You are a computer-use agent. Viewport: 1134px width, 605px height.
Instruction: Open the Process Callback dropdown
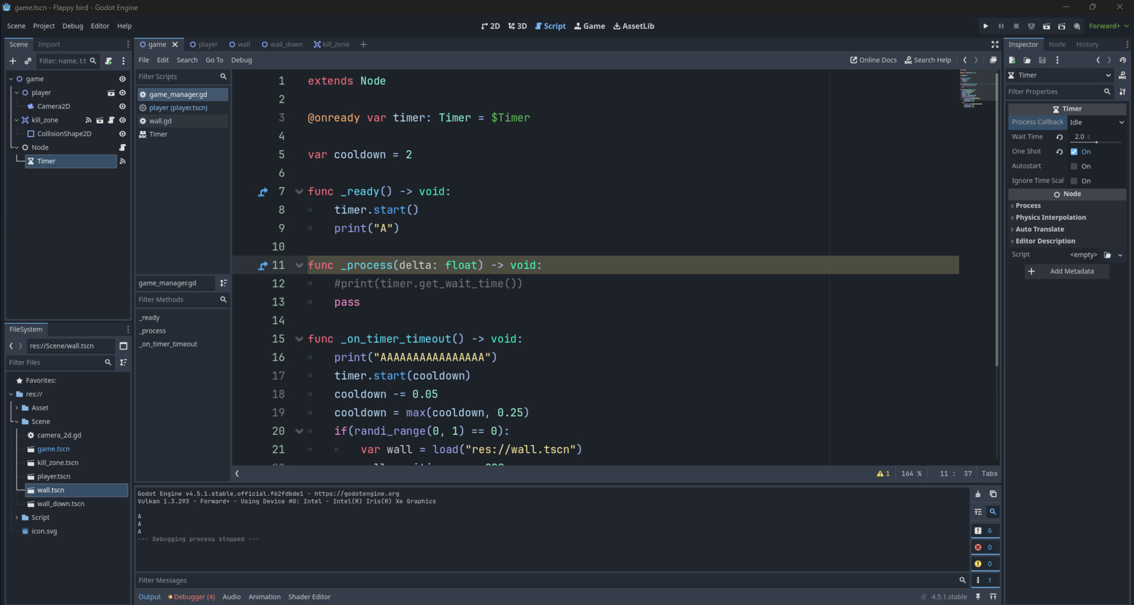(x=1096, y=122)
